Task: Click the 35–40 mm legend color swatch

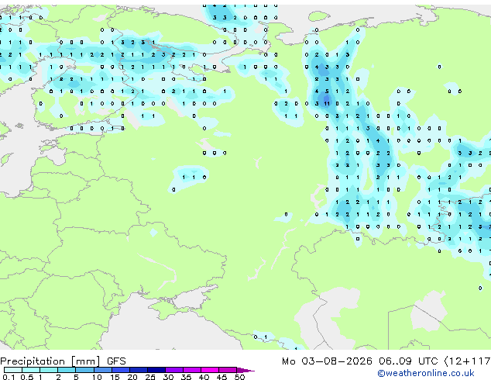Action: click(192, 370)
